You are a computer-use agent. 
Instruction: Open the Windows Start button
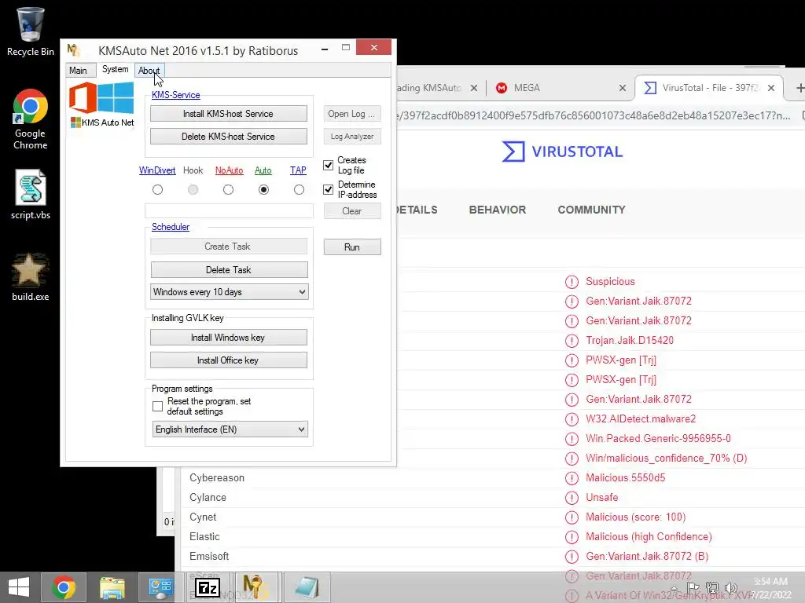19,587
